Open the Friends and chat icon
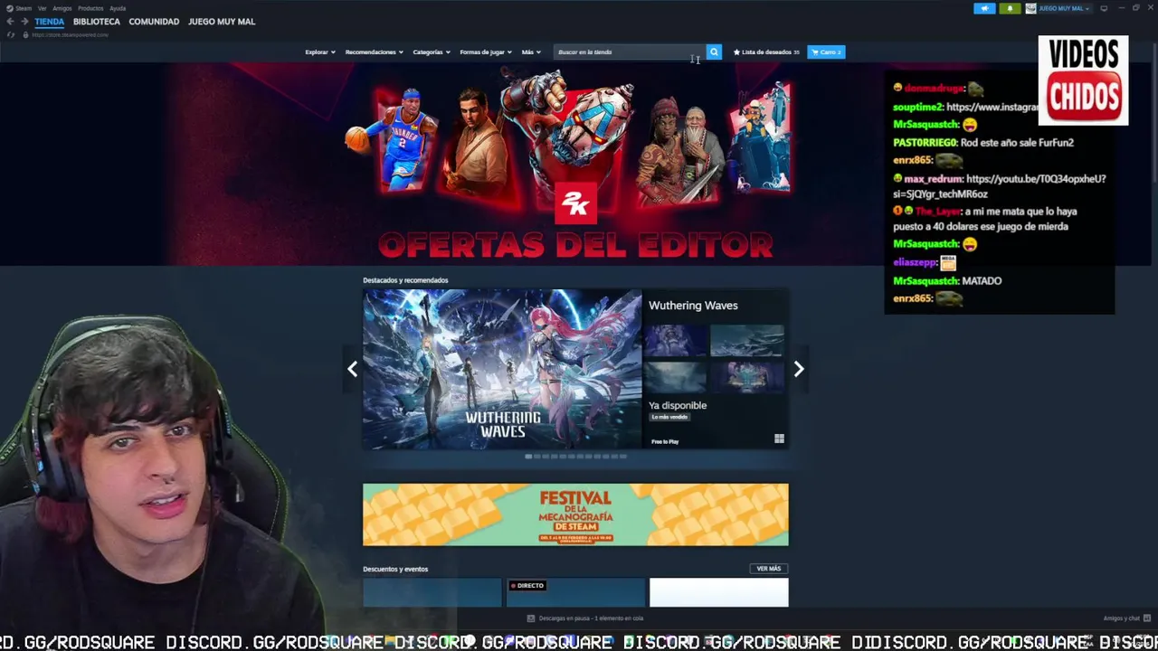The width and height of the screenshot is (1158, 651). click(x=1145, y=618)
